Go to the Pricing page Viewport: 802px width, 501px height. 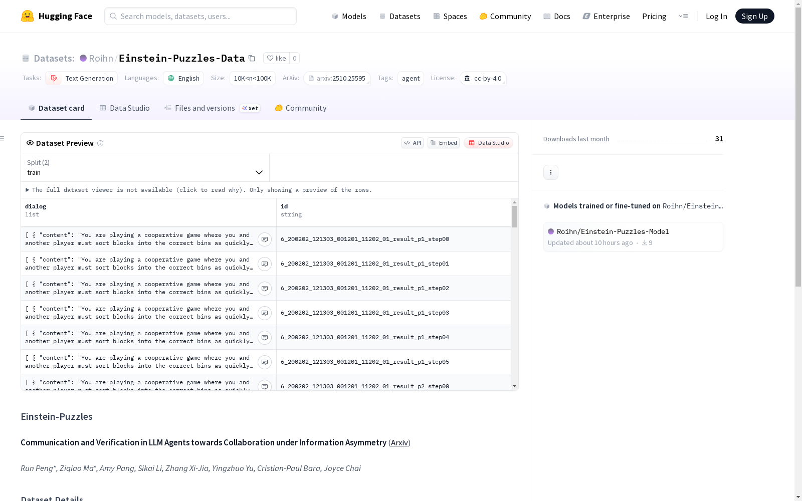pyautogui.click(x=654, y=16)
